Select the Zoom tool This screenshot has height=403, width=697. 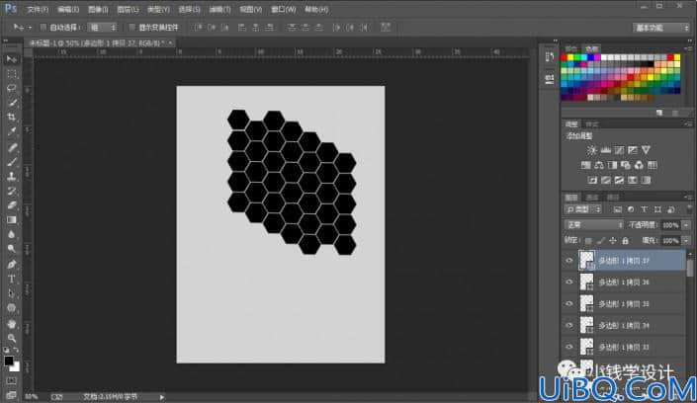12,338
